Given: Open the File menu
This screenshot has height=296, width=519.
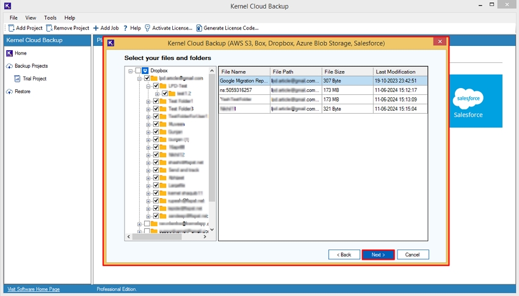Looking at the screenshot, I should click(x=13, y=18).
